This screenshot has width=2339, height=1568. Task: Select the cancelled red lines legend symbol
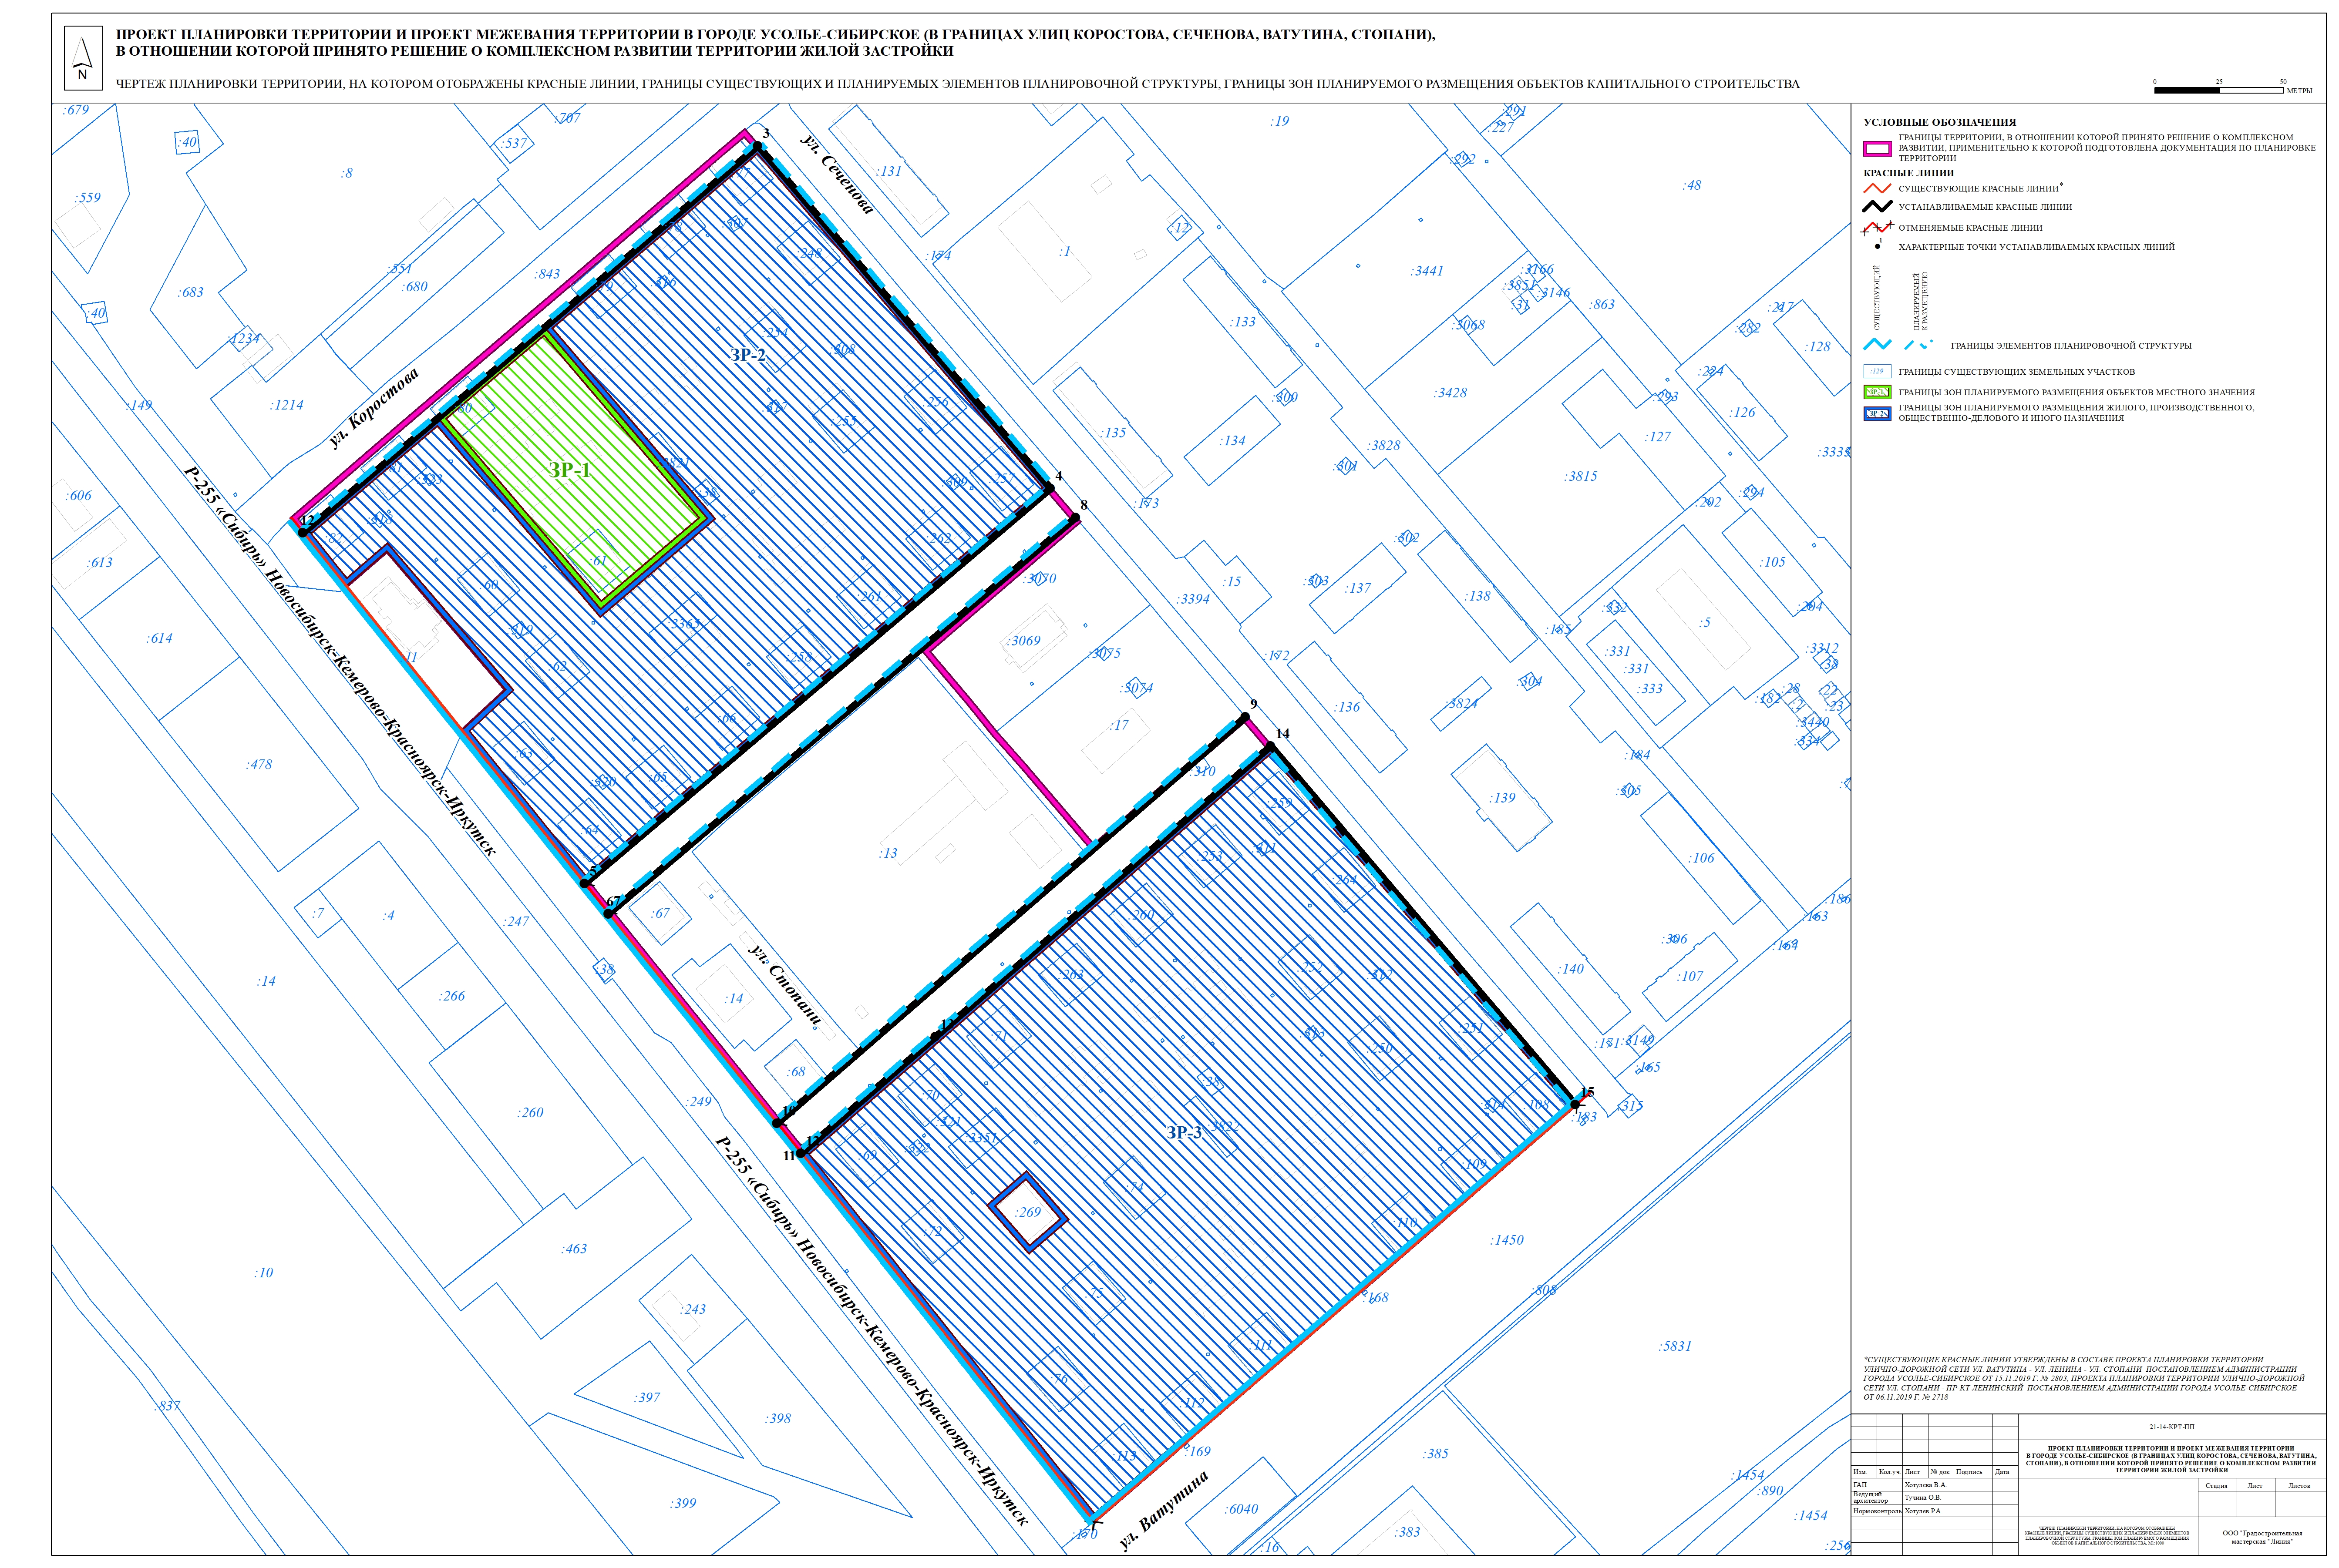pyautogui.click(x=1877, y=228)
